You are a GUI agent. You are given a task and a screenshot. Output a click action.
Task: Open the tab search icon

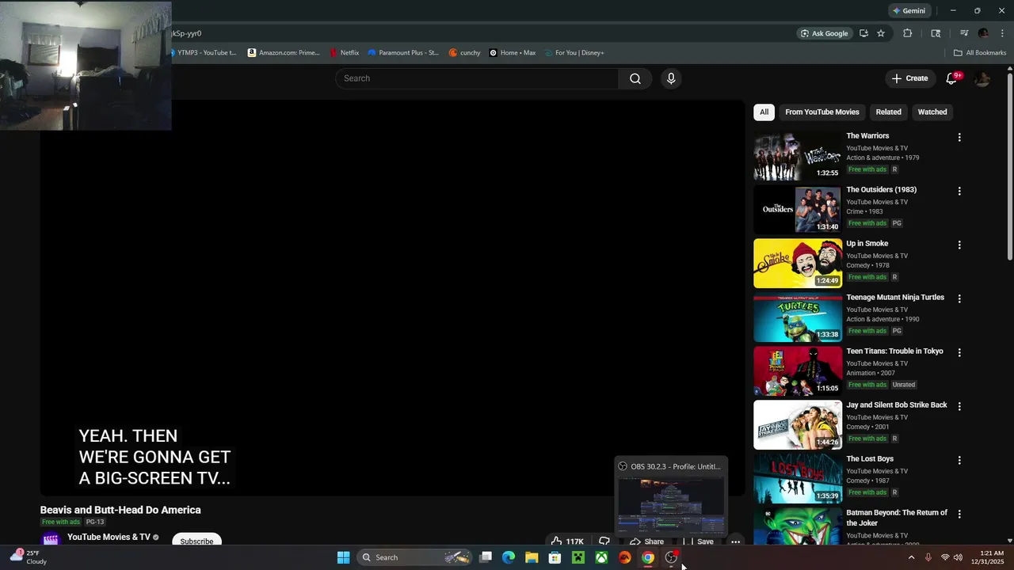(x=936, y=33)
